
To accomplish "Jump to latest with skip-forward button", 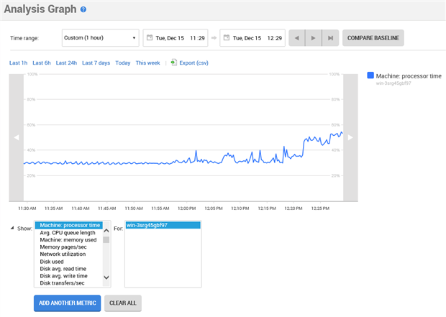I will tap(329, 37).
